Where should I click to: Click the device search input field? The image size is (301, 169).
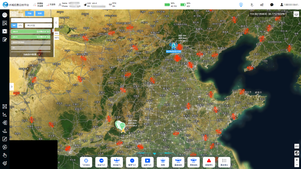tap(31, 20)
